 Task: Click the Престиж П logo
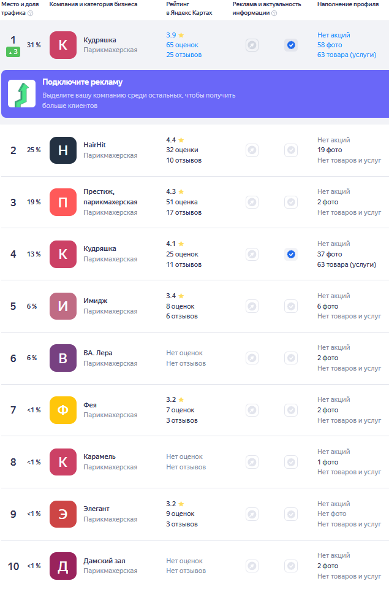(63, 202)
